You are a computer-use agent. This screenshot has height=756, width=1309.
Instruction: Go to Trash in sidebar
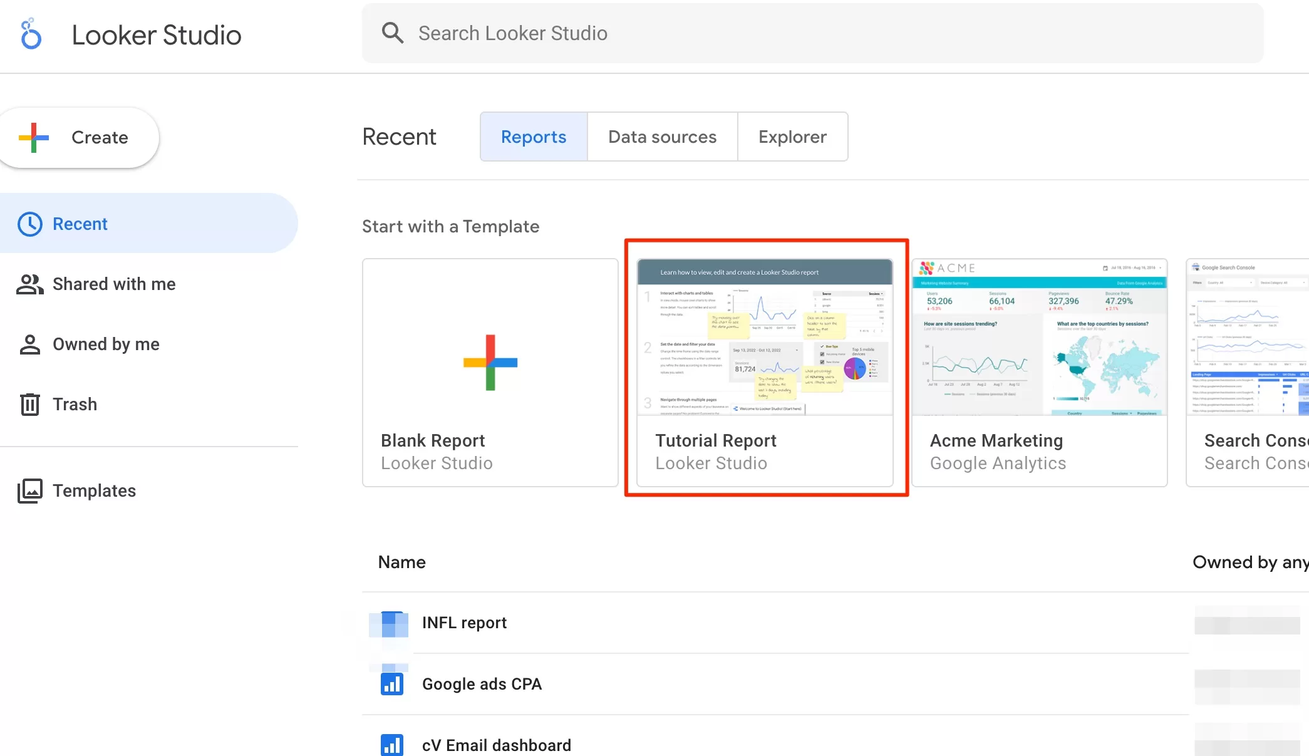pos(148,405)
